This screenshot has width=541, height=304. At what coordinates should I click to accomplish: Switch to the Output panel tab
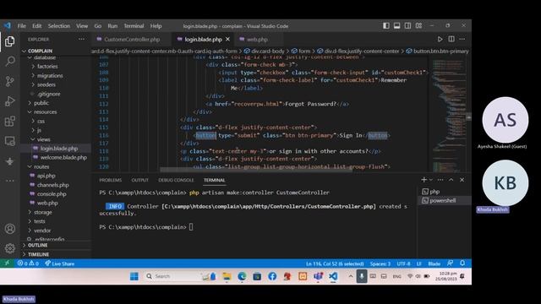pos(139,180)
